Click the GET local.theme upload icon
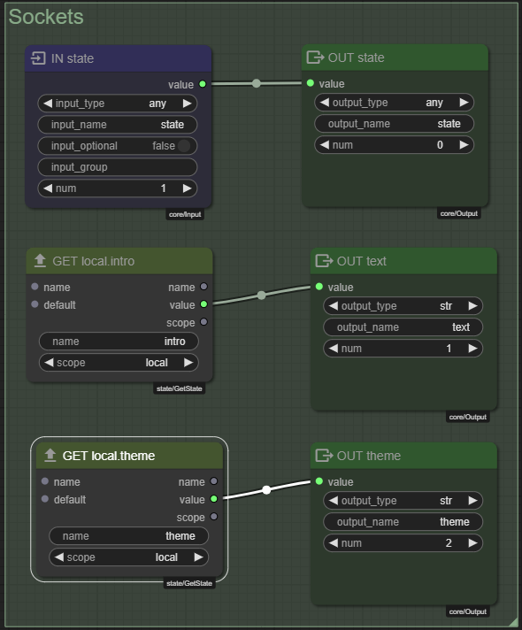The width and height of the screenshot is (522, 630). click(50, 455)
